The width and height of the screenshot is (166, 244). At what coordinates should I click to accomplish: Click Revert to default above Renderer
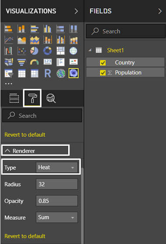tap(25, 134)
